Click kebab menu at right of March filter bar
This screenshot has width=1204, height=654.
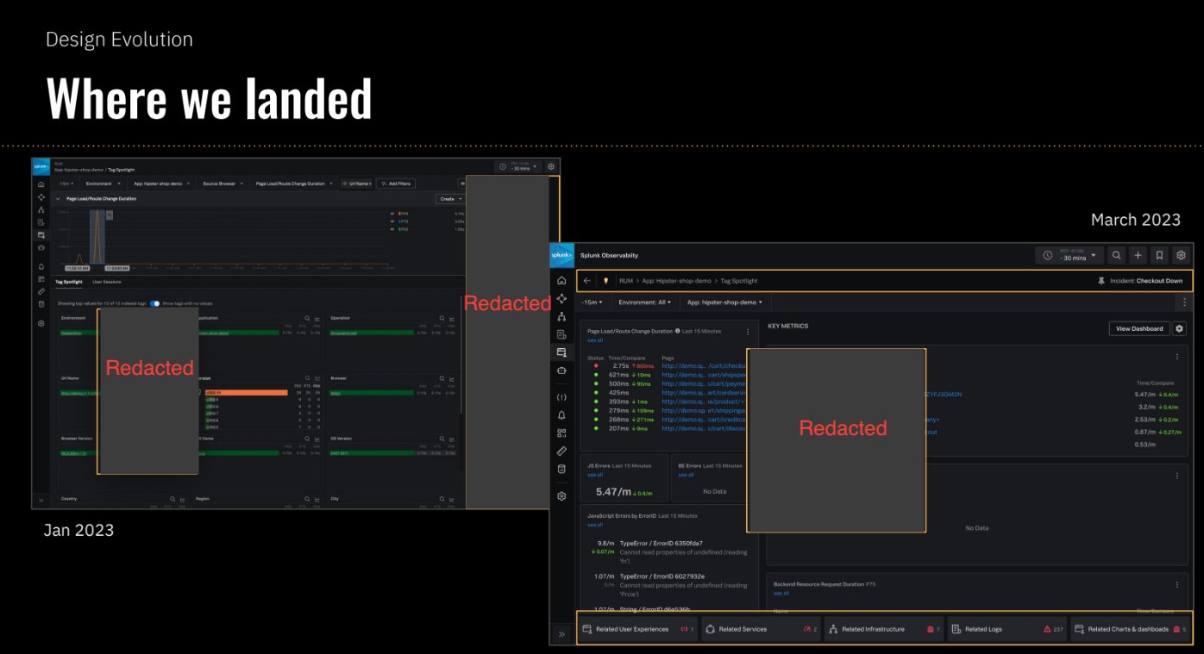1184,302
